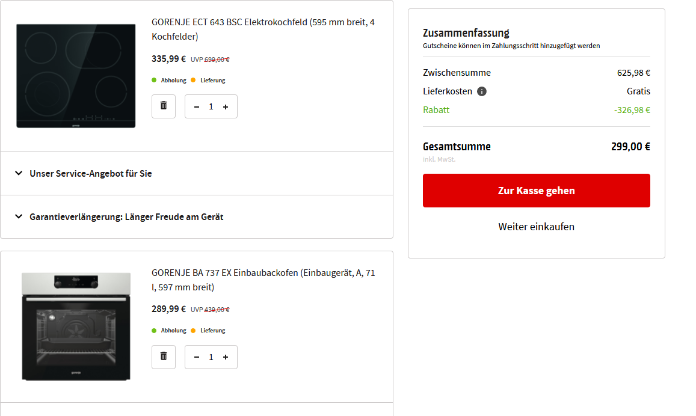Click the 'Zur Kasse gehen' button
Screen dimensions: 696x416
(x=536, y=191)
